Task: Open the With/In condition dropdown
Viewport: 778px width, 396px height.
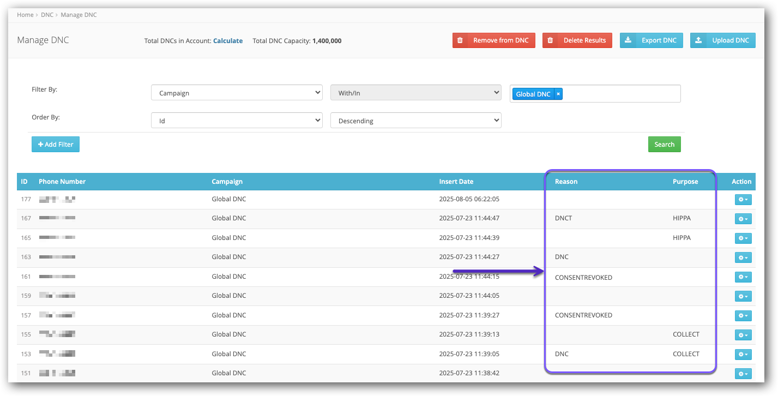Action: (415, 93)
